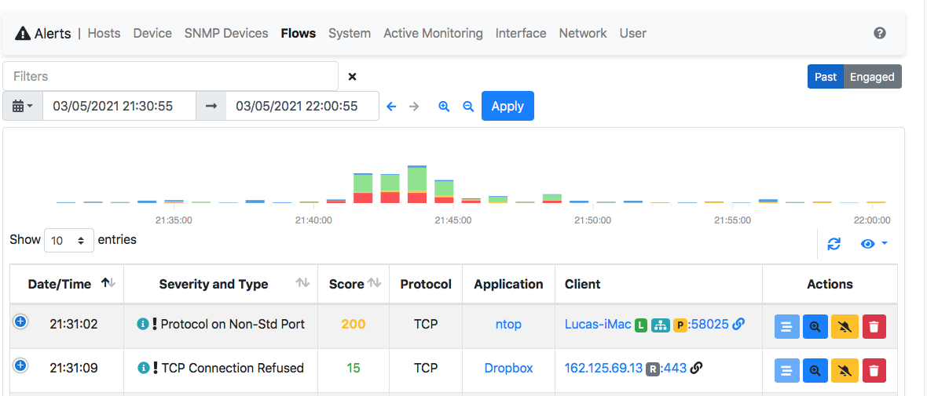Sort by Date/Time column

(67, 284)
